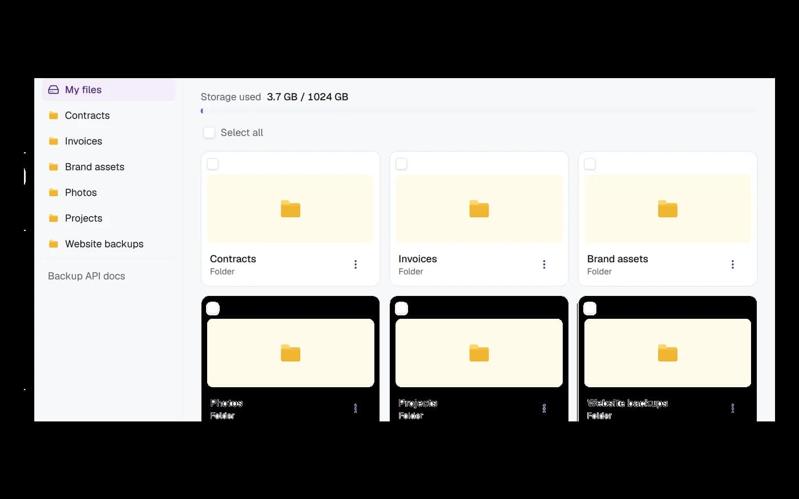Open the Projects card three-dot menu

pyautogui.click(x=544, y=408)
